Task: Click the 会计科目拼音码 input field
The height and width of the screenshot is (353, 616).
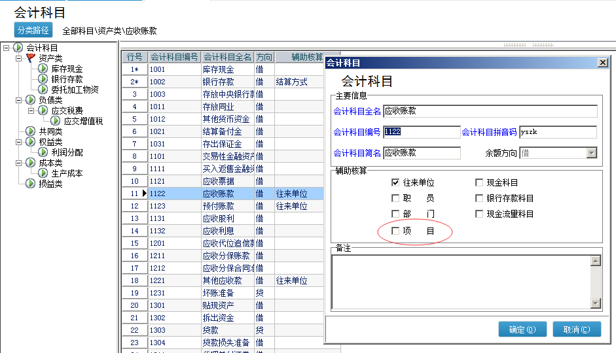Action: click(558, 132)
